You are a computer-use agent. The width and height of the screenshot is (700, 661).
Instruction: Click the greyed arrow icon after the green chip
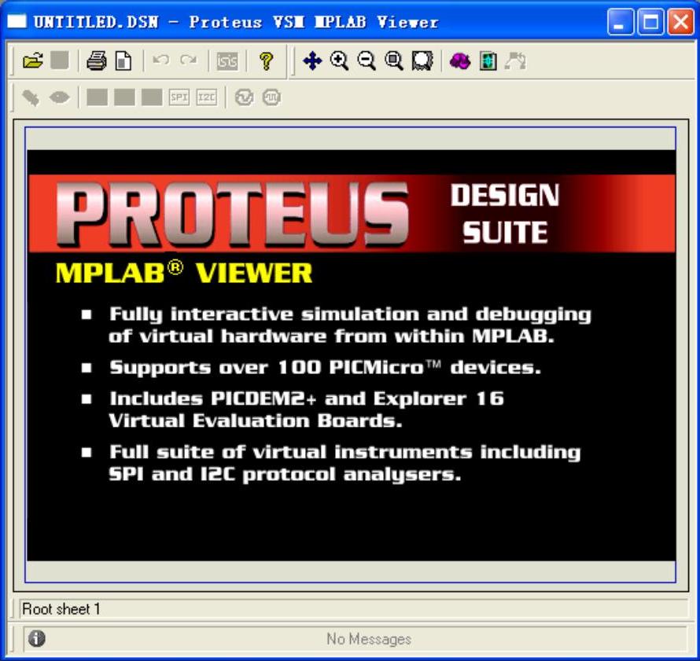pos(516,61)
